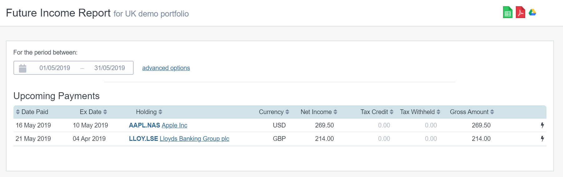Open the Apple Inc holding link
The height and width of the screenshot is (177, 563).
click(x=174, y=125)
